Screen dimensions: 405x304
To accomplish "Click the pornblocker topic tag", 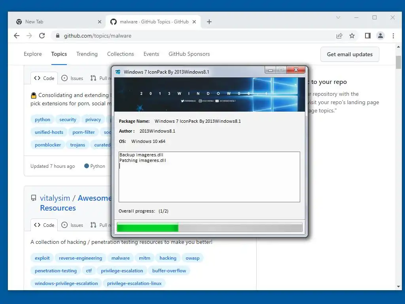I will pos(48,145).
